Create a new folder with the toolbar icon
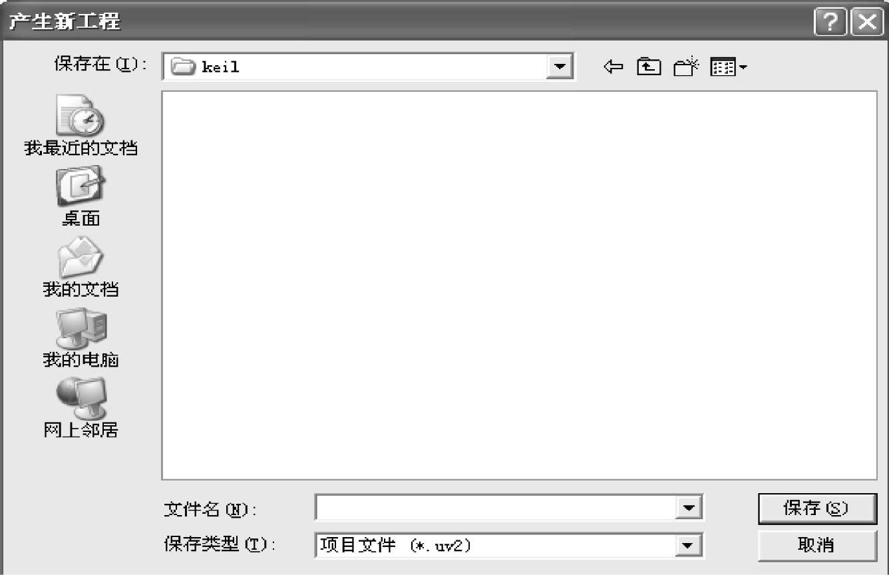This screenshot has height=575, width=889. (687, 67)
